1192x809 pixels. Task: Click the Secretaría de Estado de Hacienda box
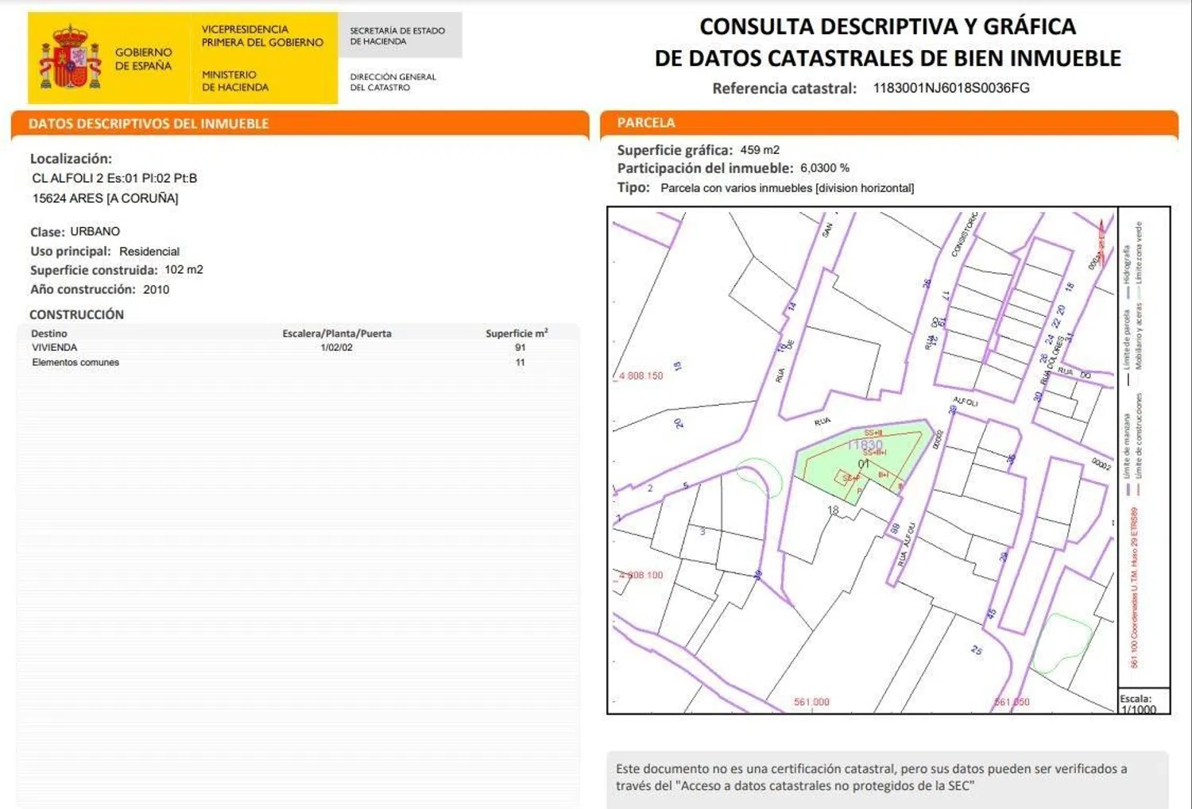coord(397,36)
